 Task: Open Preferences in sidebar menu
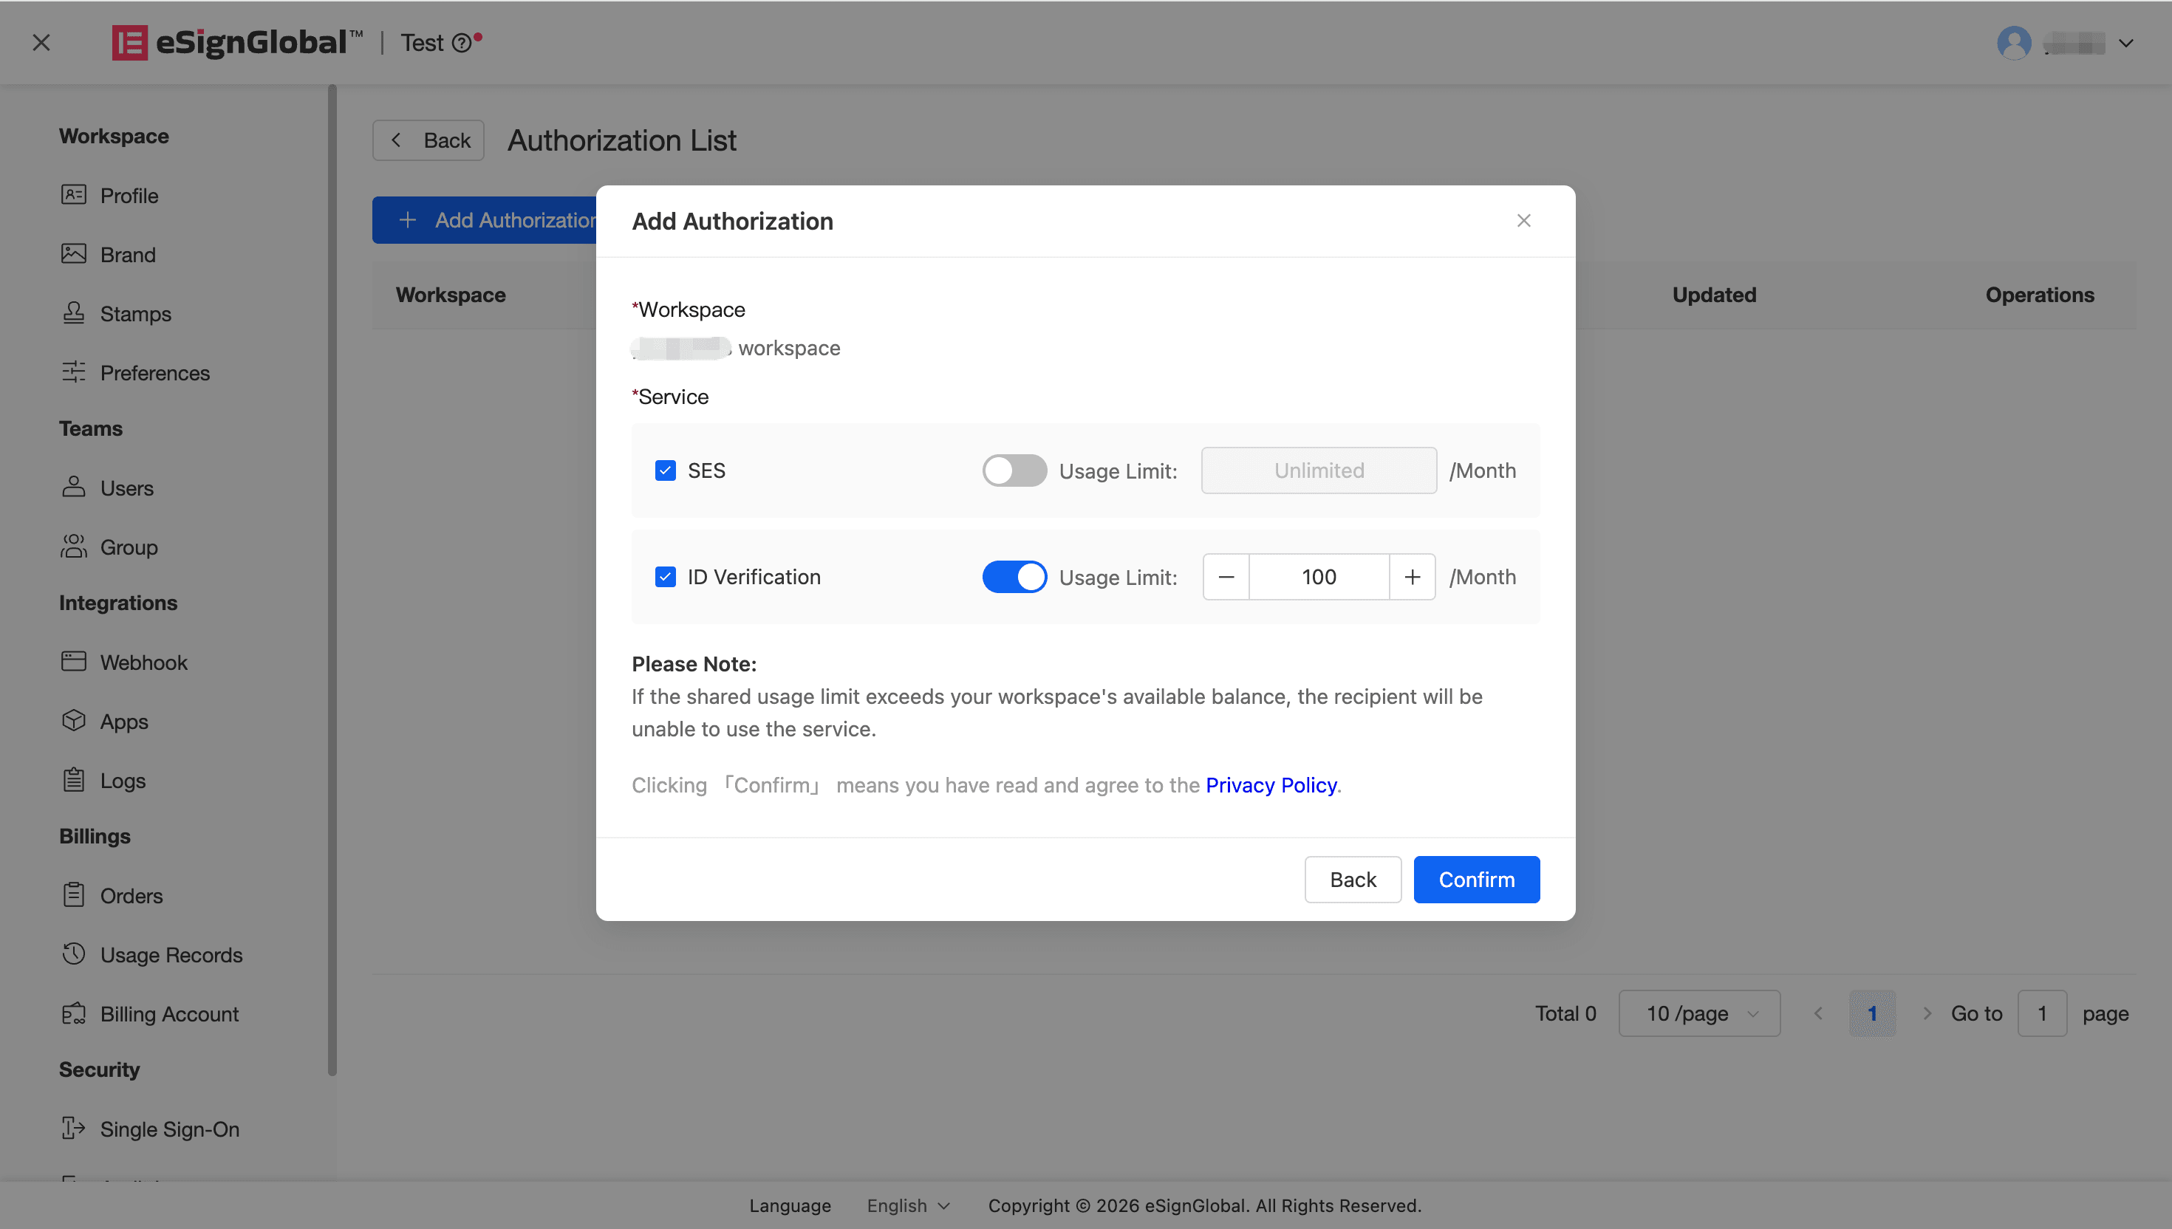click(154, 372)
